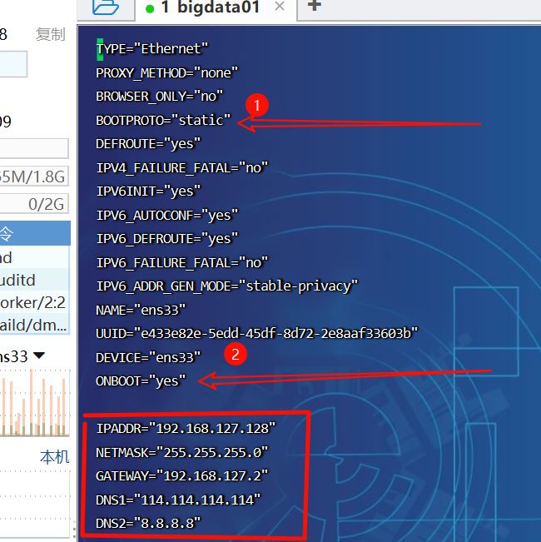Click the BOOTPROTO="static" line
Screen dimensions: 541x542
tap(163, 120)
